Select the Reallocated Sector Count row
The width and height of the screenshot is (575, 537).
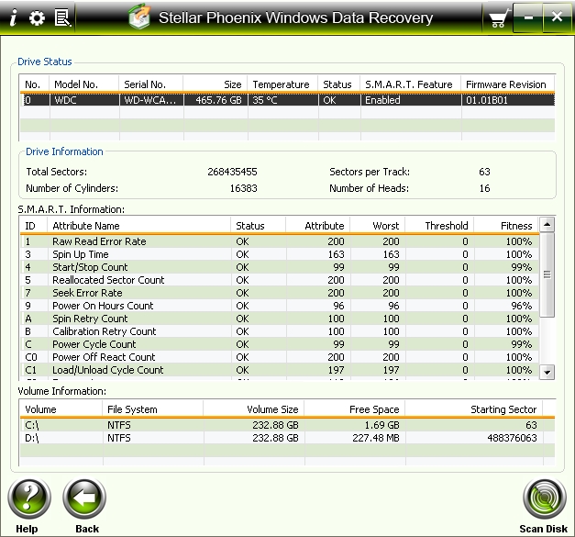point(280,280)
